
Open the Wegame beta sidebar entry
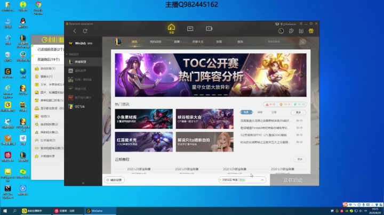click(81, 43)
